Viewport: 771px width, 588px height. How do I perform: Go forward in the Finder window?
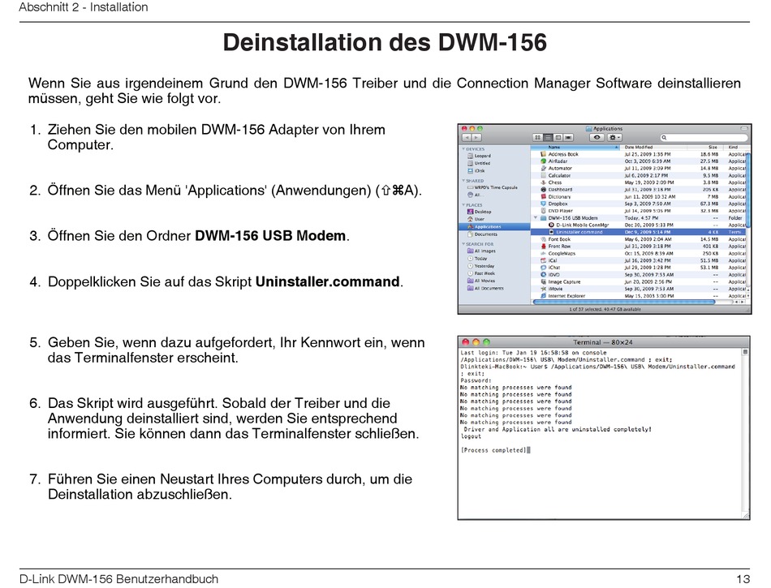476,138
